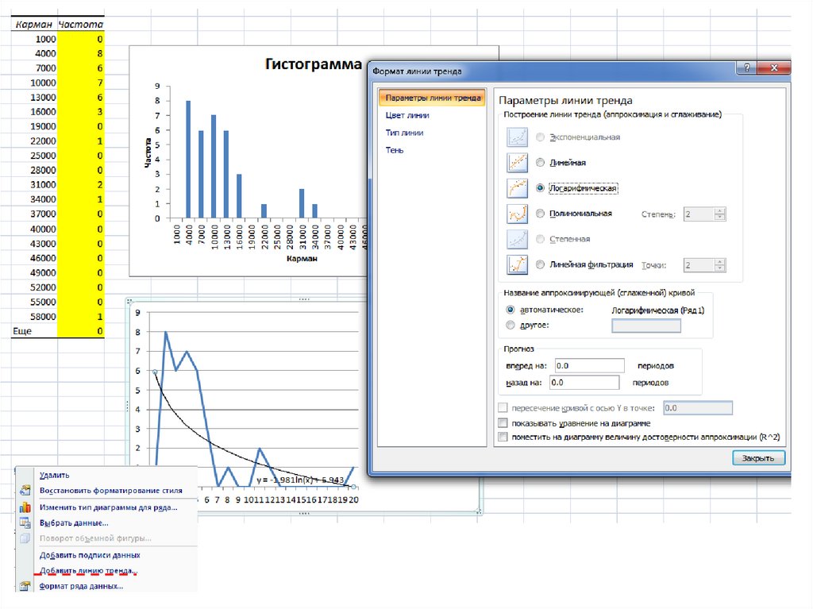Click the exponential trendline type icon
Image resolution: width=813 pixels, height=609 pixels.
[518, 137]
